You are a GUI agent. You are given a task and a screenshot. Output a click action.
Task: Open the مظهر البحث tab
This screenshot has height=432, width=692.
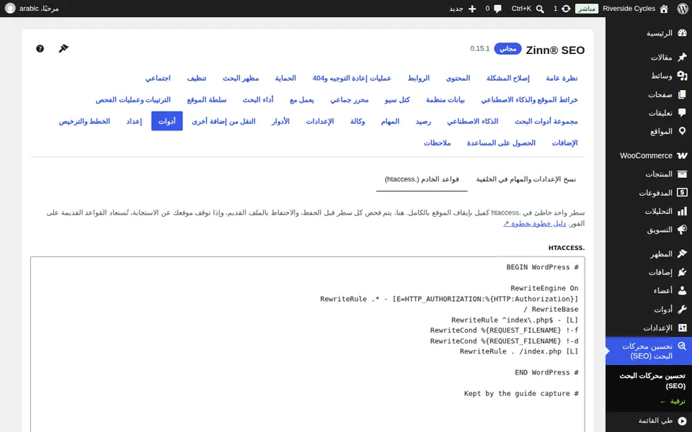tap(241, 78)
